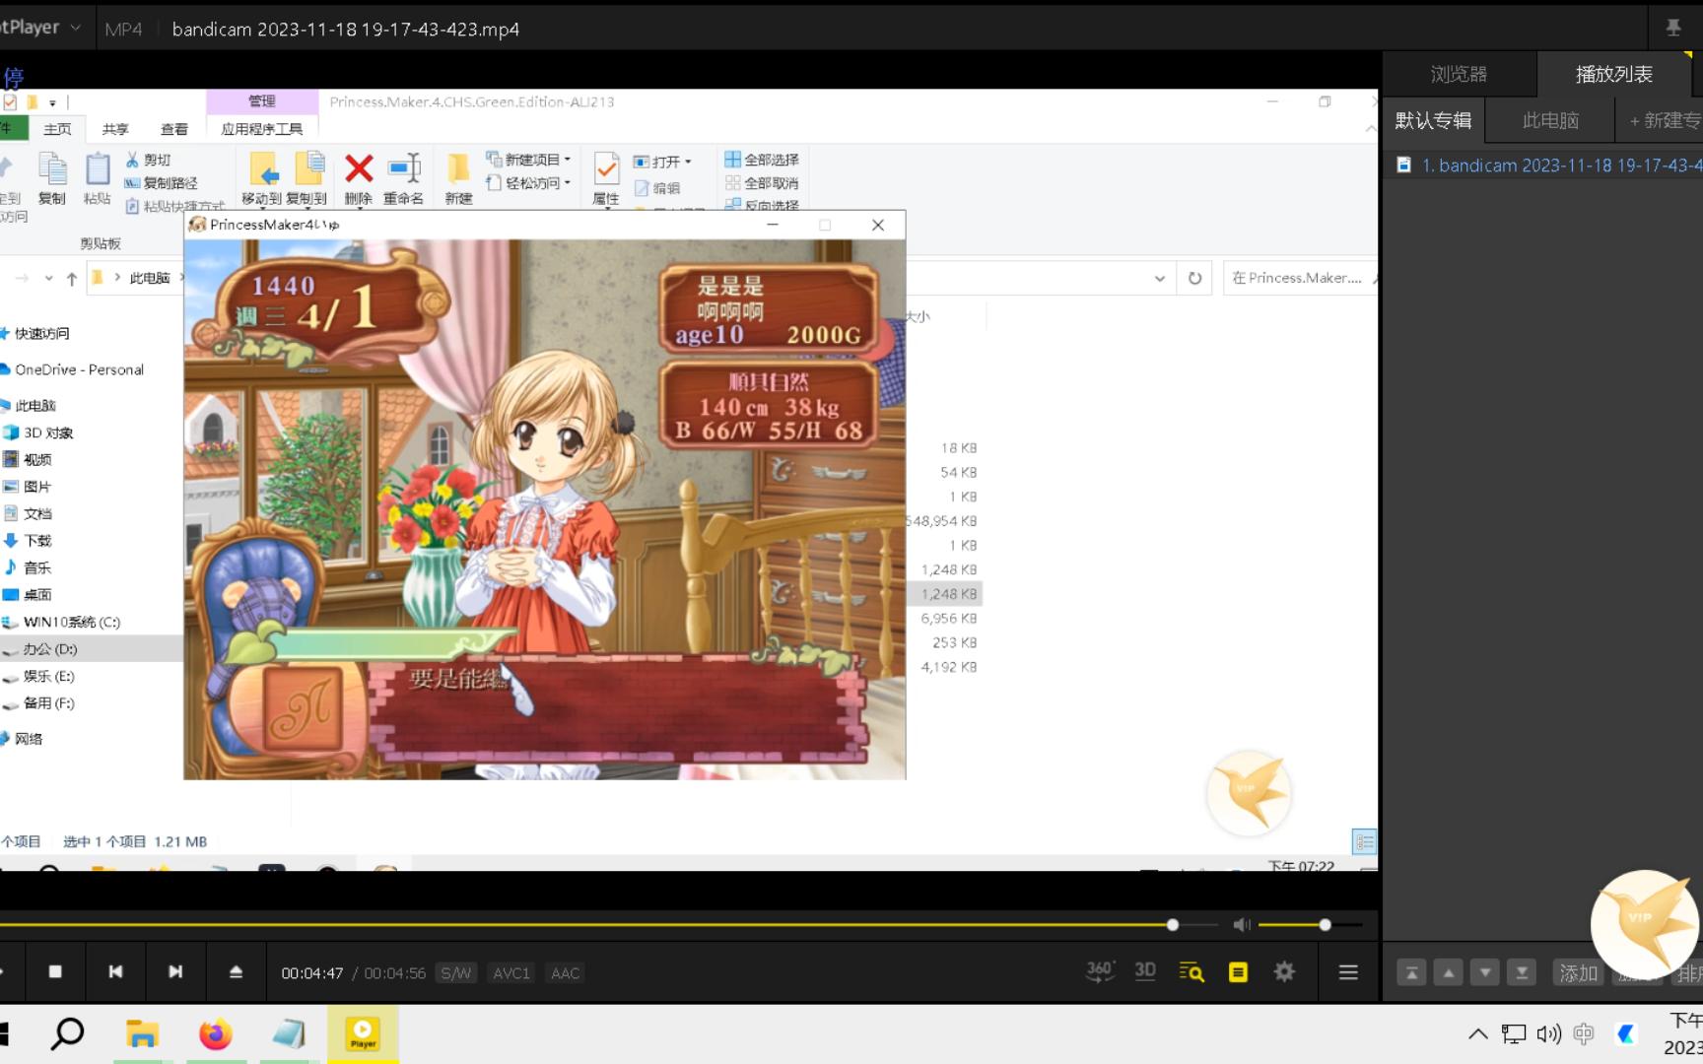Open Windows search on the taskbar
Viewport: 1703px width, 1064px height.
pos(67,1033)
